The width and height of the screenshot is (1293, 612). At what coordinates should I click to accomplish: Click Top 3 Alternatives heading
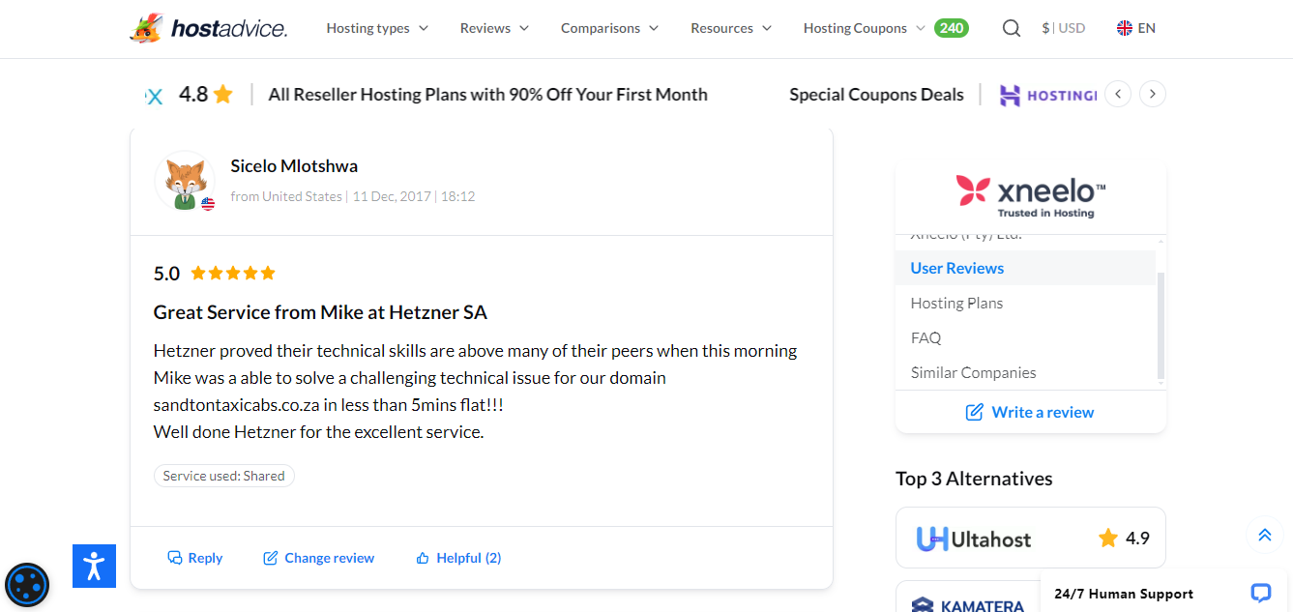[x=974, y=479]
